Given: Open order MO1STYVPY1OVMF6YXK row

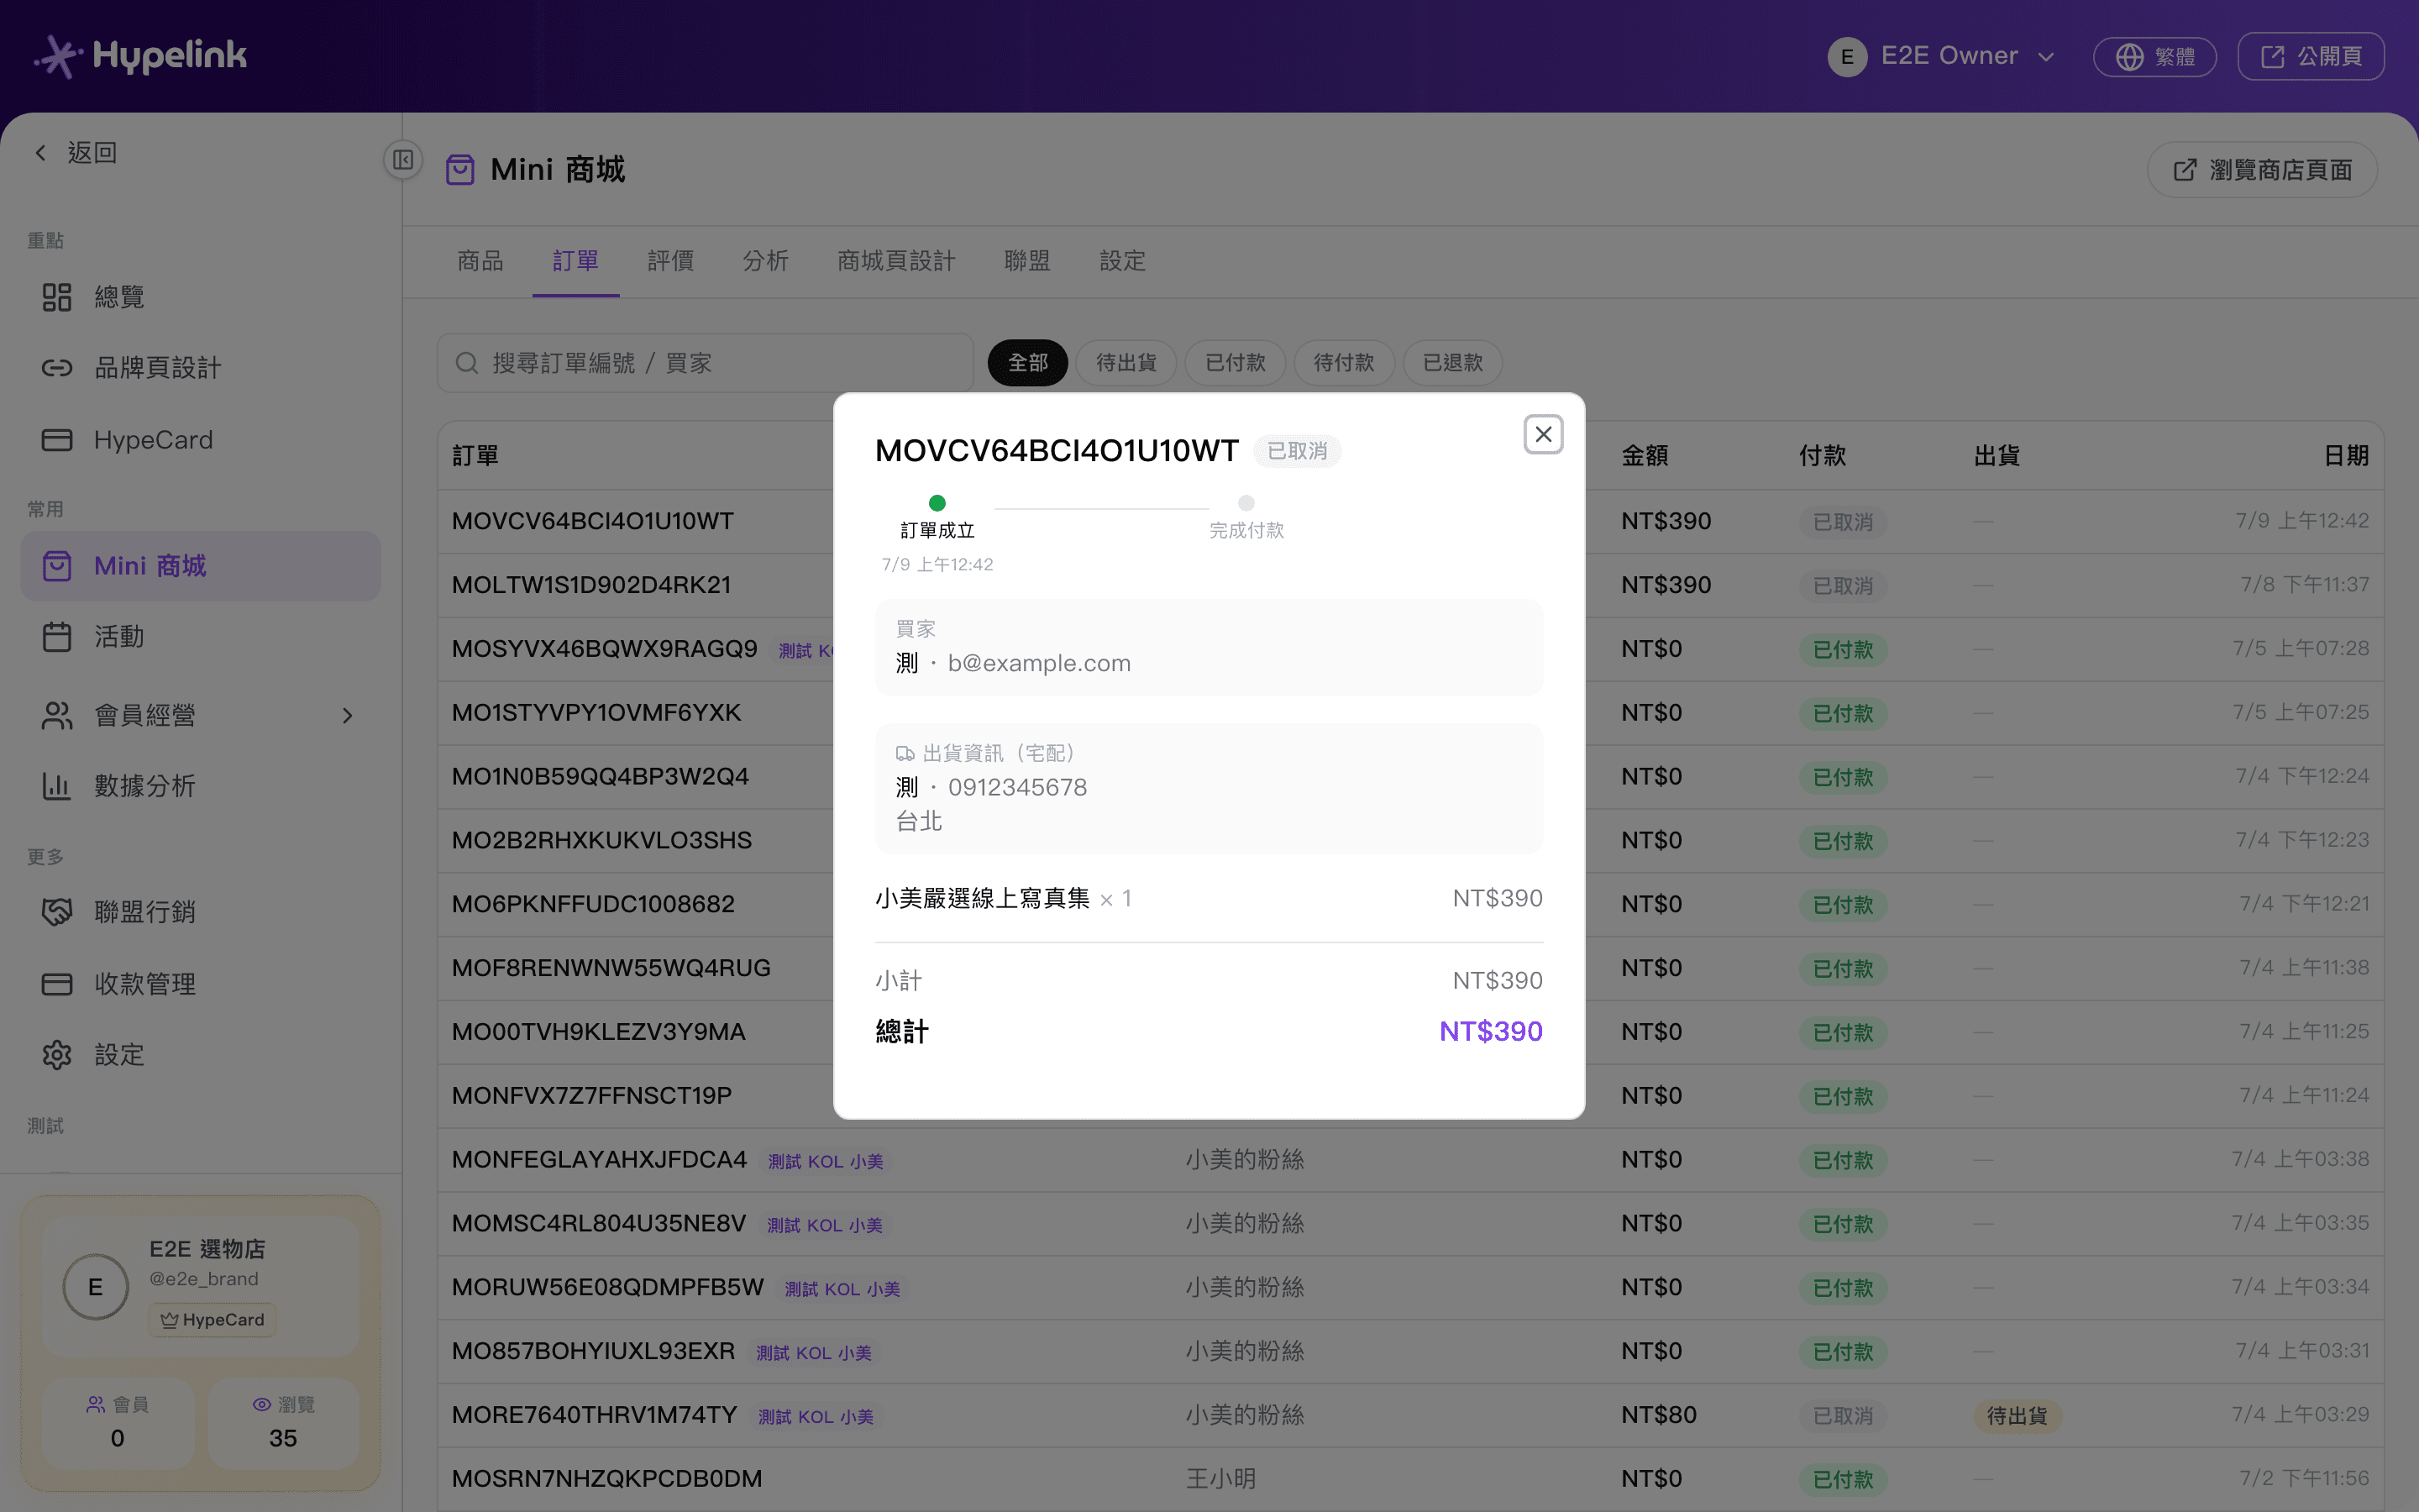Looking at the screenshot, I should pyautogui.click(x=1409, y=713).
